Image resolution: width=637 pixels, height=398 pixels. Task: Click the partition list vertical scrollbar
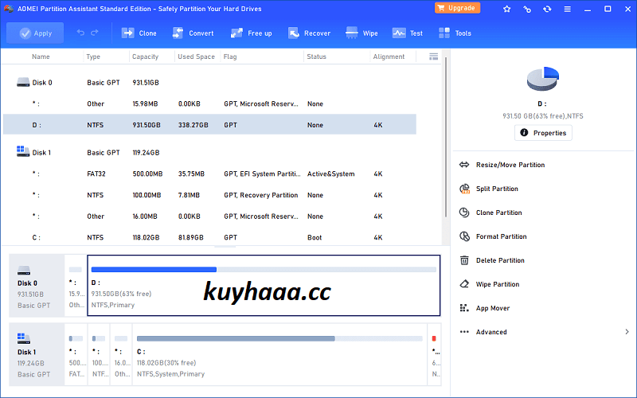click(x=446, y=138)
